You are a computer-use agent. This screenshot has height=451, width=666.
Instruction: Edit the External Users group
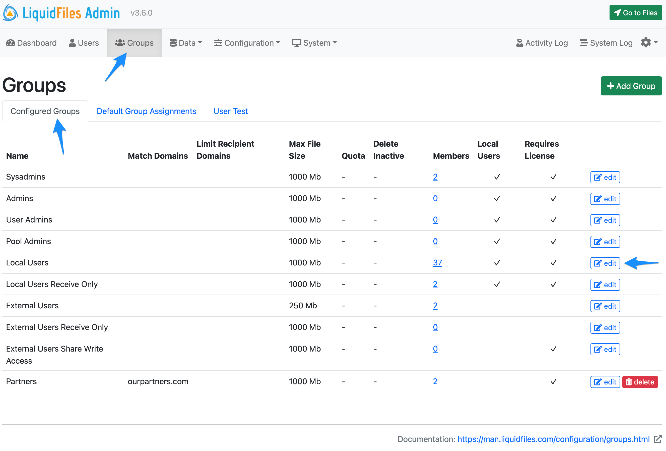(x=605, y=306)
